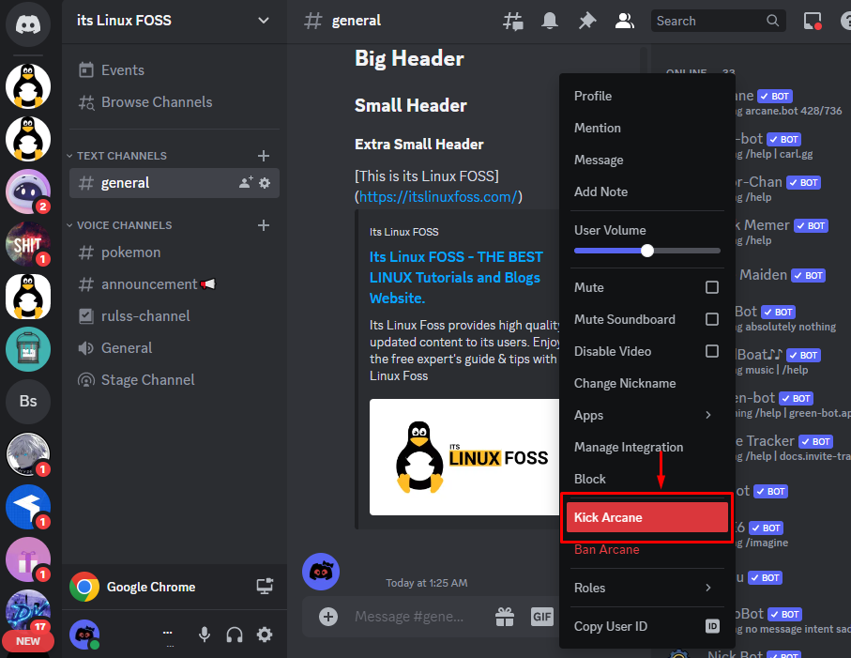Create channel in VOICE CHANNELS plus icon
The height and width of the screenshot is (658, 851).
coord(264,225)
